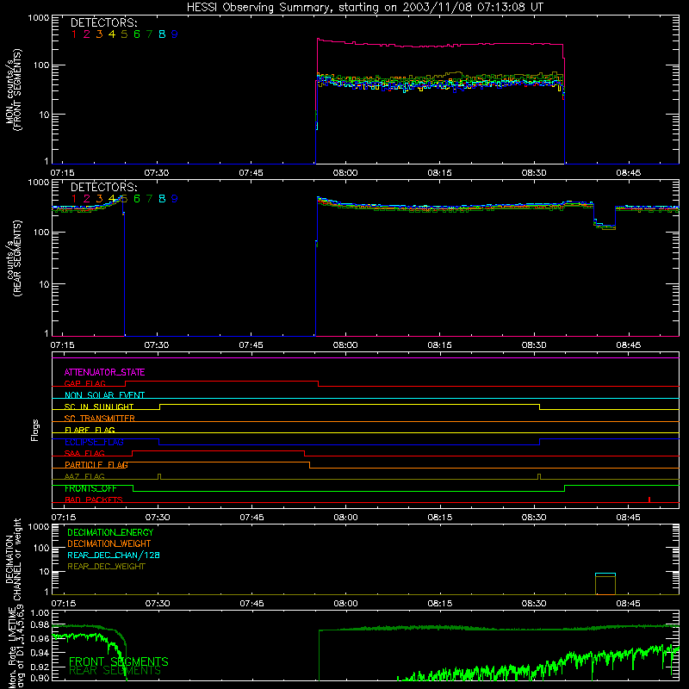This screenshot has height=689, width=689.
Task: Click green detector number 6 in front segments legend
Action: pyautogui.click(x=137, y=34)
